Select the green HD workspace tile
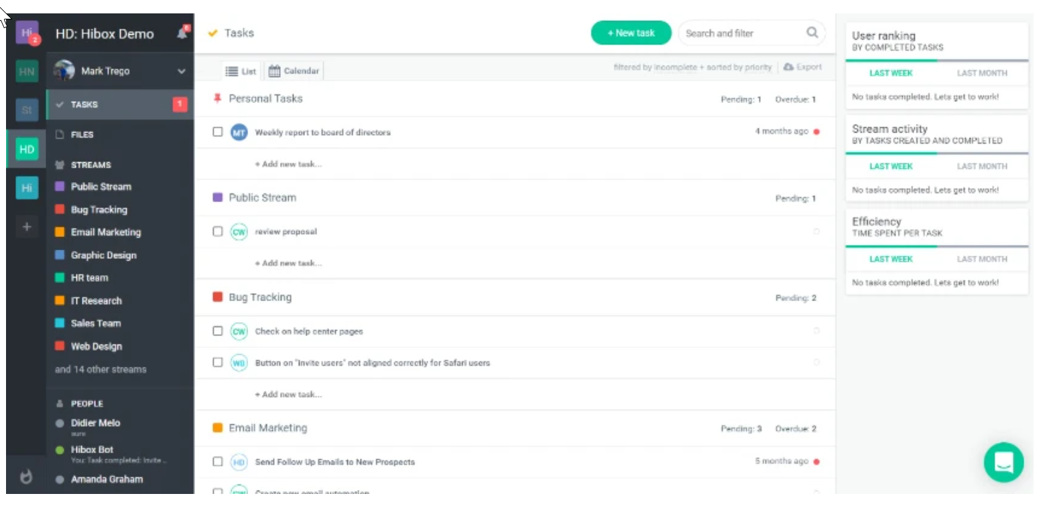 (27, 149)
